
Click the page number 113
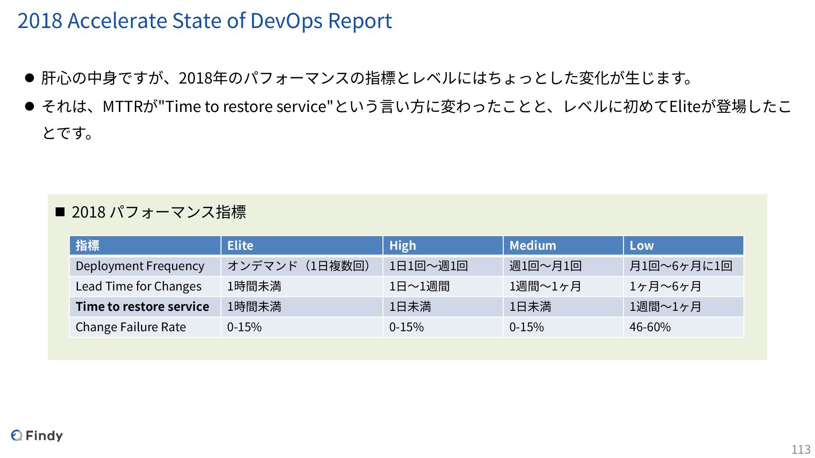click(801, 449)
